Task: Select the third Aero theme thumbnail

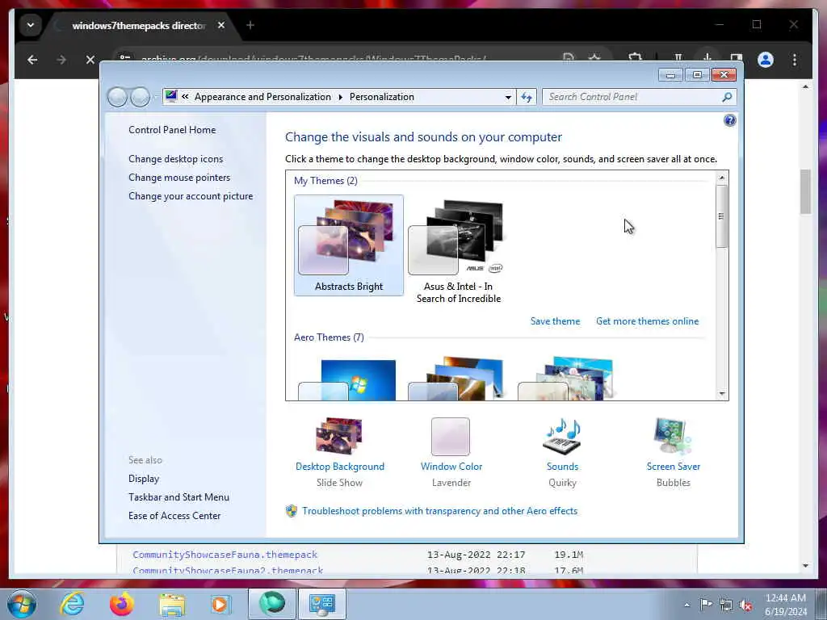Action: [x=566, y=379]
